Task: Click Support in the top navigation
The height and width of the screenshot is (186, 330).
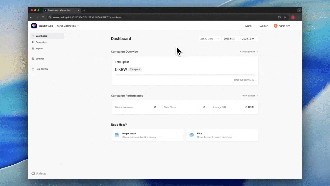Action: pos(264,26)
